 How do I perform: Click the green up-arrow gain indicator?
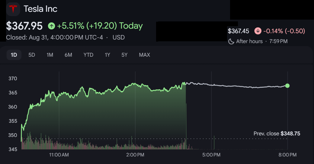click(51, 26)
